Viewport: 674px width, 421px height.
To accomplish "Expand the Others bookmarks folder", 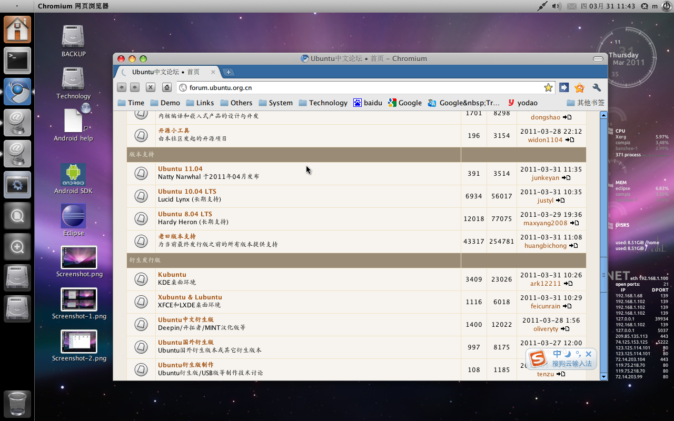I will pyautogui.click(x=236, y=103).
